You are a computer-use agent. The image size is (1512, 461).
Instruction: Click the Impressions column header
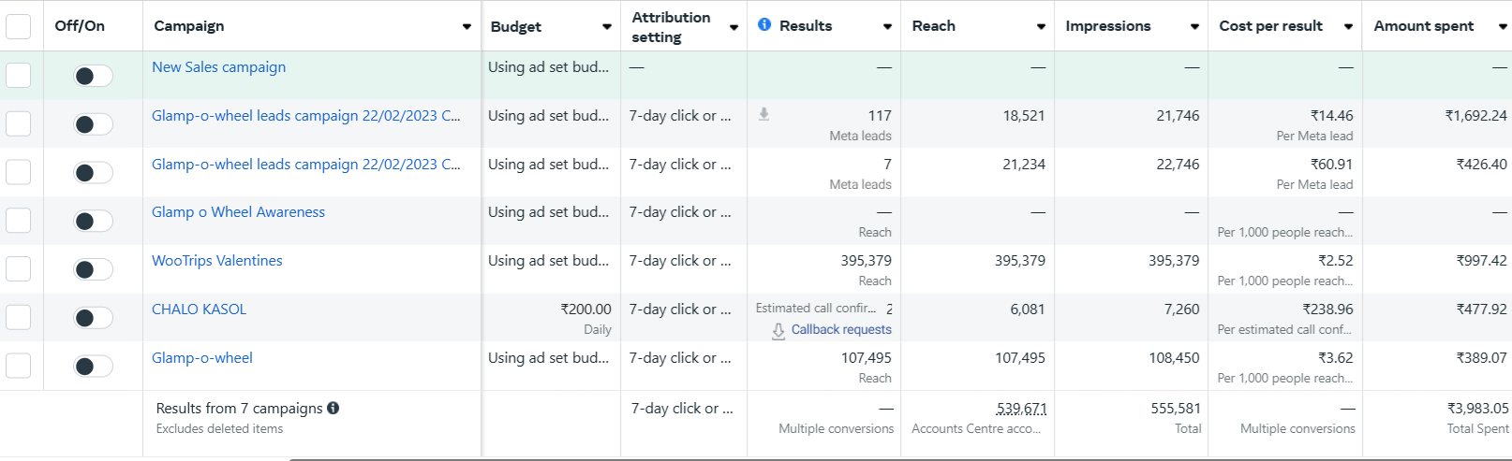click(x=1107, y=26)
